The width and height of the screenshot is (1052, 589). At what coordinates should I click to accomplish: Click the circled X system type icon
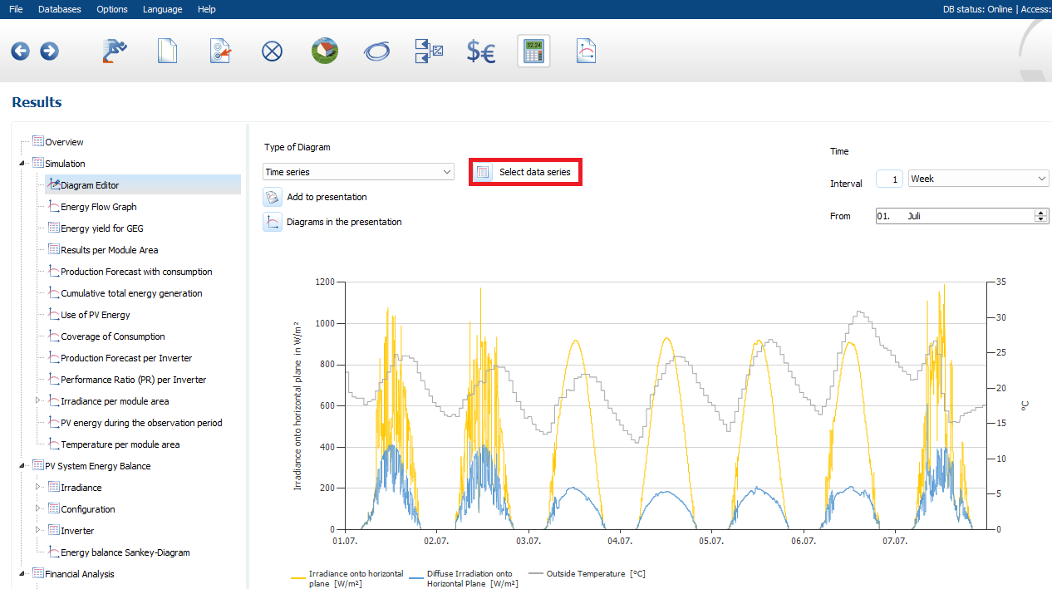pyautogui.click(x=272, y=52)
